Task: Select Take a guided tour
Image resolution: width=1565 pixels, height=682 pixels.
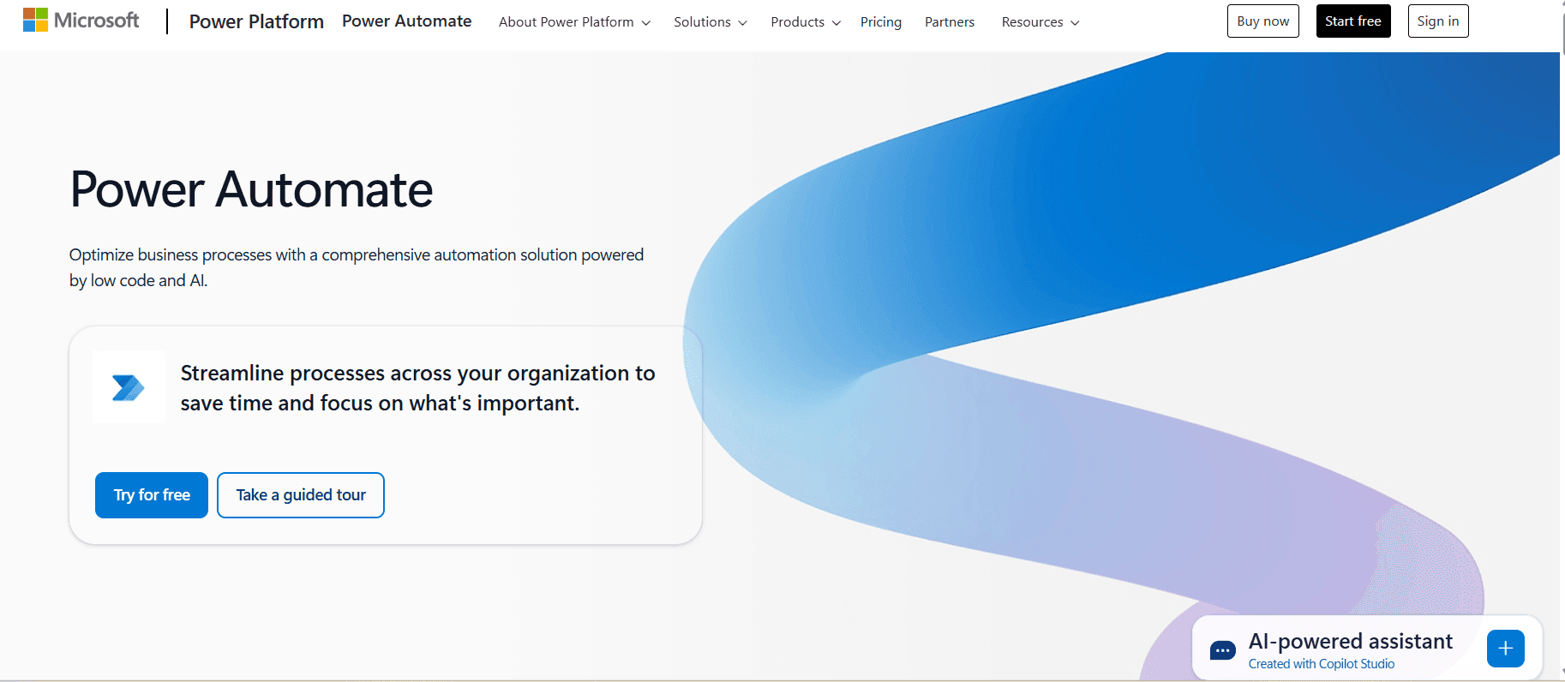Action: [301, 495]
